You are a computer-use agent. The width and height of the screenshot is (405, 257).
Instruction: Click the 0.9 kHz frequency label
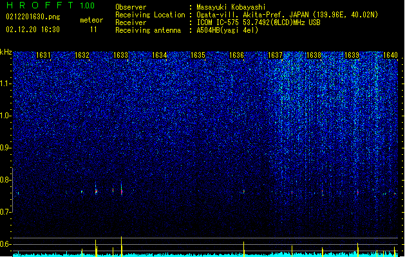click(x=6, y=148)
